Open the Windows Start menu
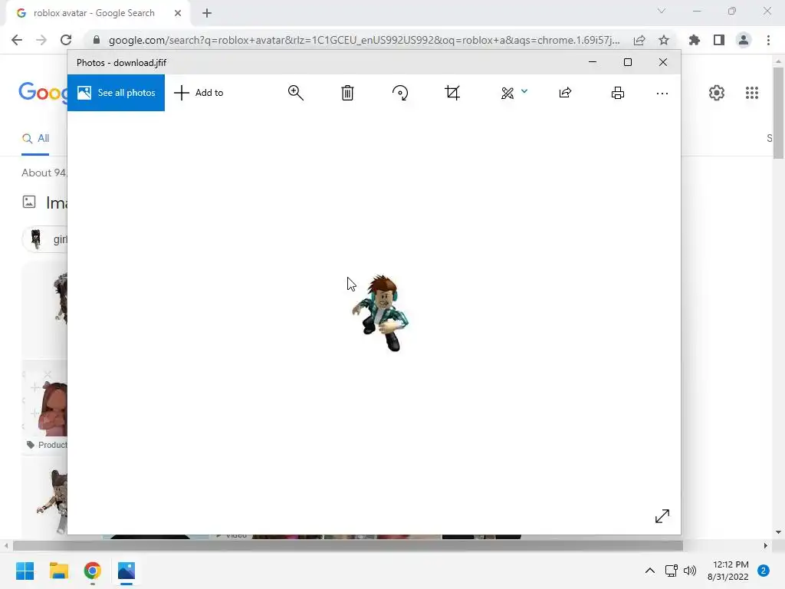This screenshot has width=785, height=589. (25, 571)
